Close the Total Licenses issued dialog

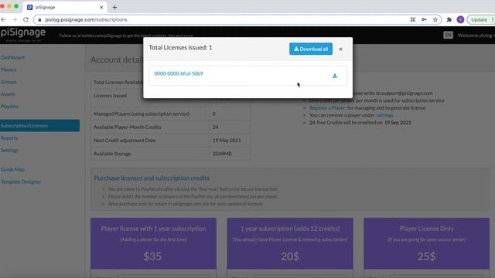tap(340, 49)
